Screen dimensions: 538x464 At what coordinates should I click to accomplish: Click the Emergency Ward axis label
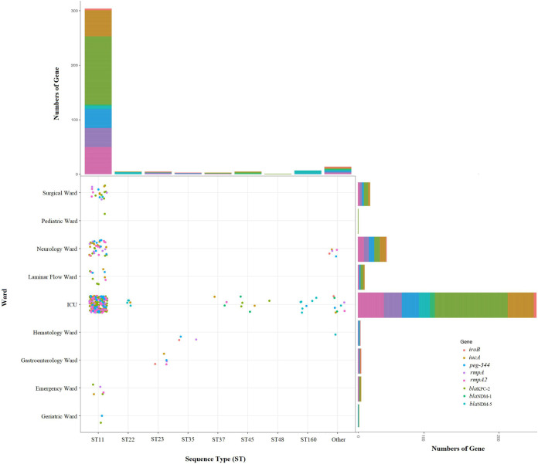pyautogui.click(x=56, y=388)
